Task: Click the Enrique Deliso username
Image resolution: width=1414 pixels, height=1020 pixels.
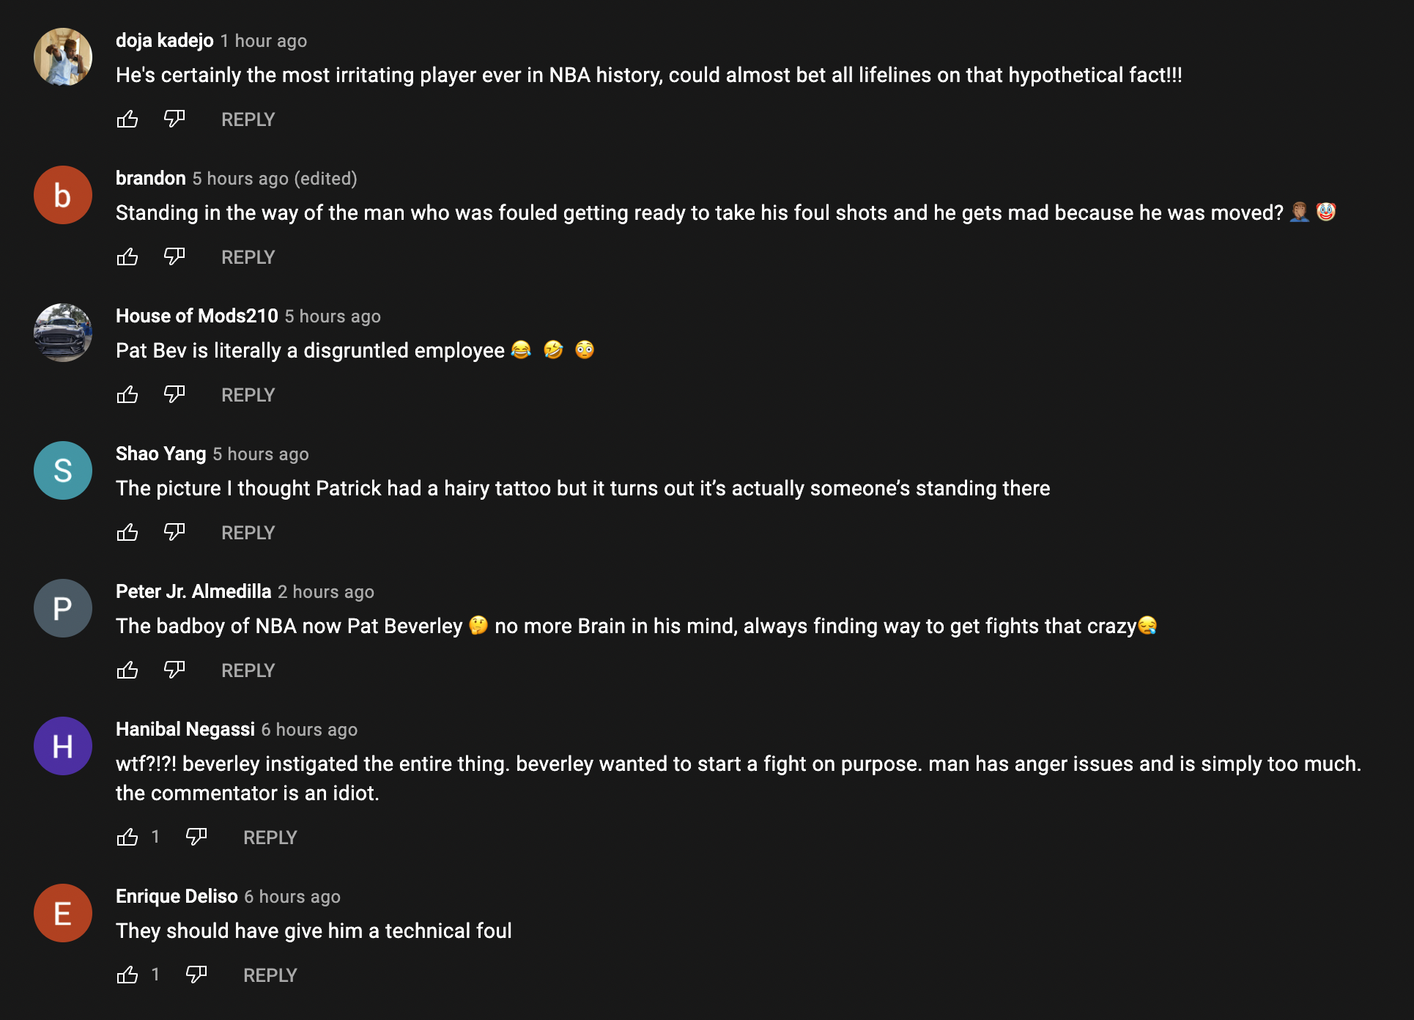Action: 177,896
